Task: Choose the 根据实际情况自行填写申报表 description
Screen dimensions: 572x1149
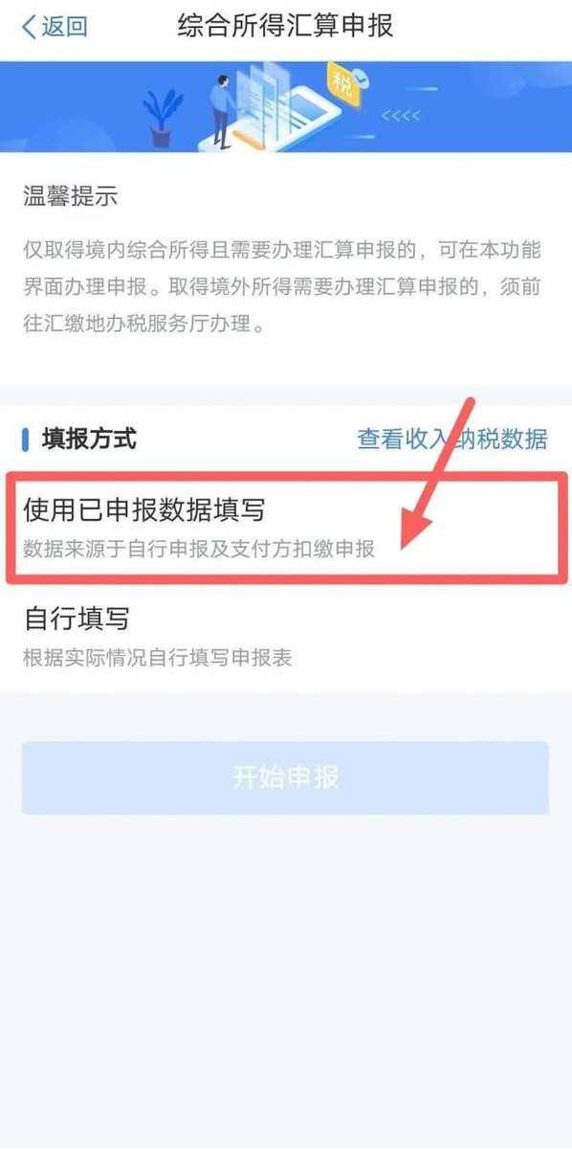Action: coord(158,659)
